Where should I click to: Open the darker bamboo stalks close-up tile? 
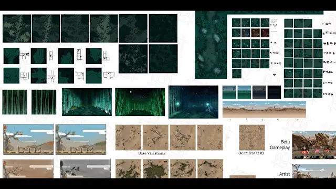[x=44, y=102]
